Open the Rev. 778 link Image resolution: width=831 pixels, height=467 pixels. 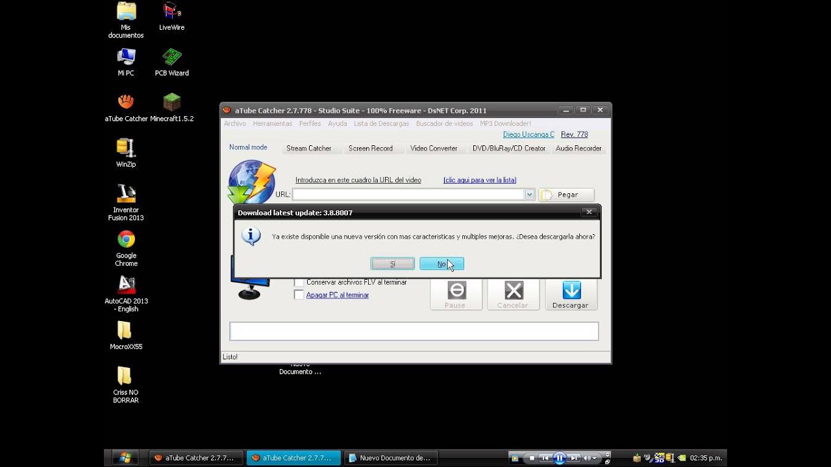pyautogui.click(x=575, y=134)
